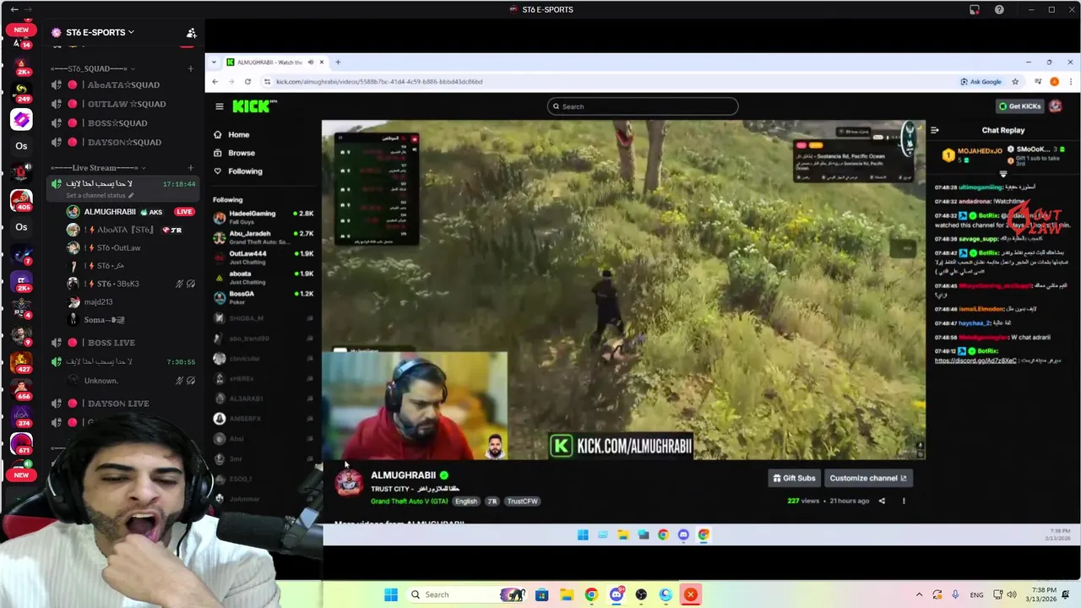Click the Customize channel button
This screenshot has width=1081, height=608.
tap(868, 478)
